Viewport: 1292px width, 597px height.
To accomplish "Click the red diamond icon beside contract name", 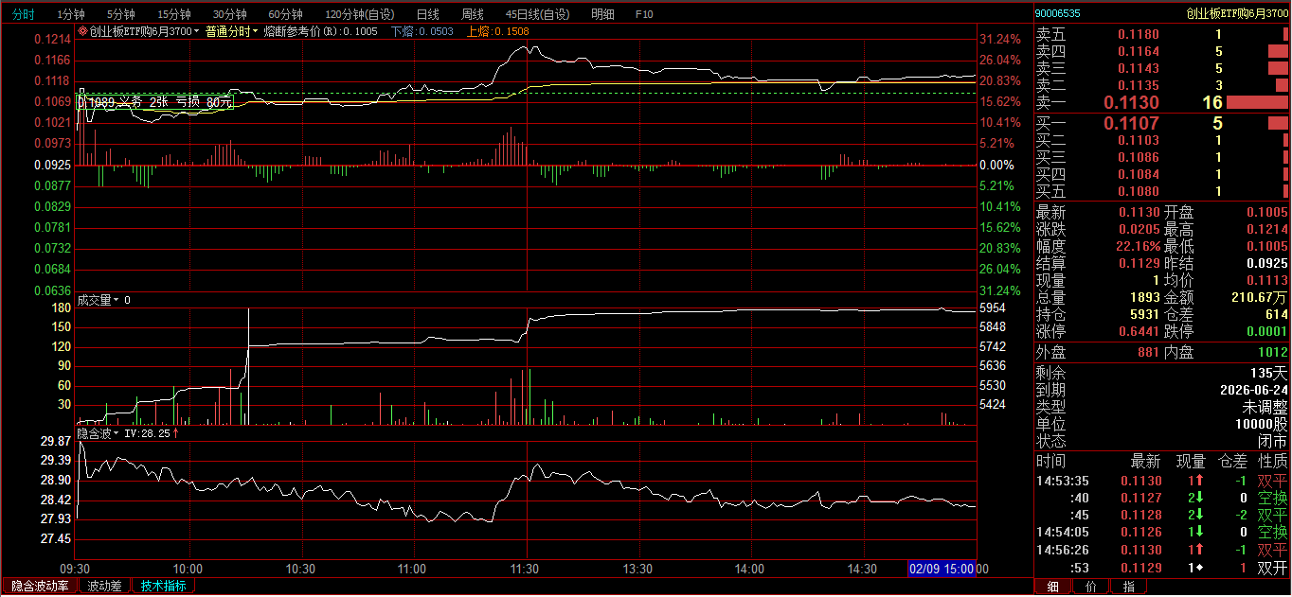I will click(x=82, y=31).
